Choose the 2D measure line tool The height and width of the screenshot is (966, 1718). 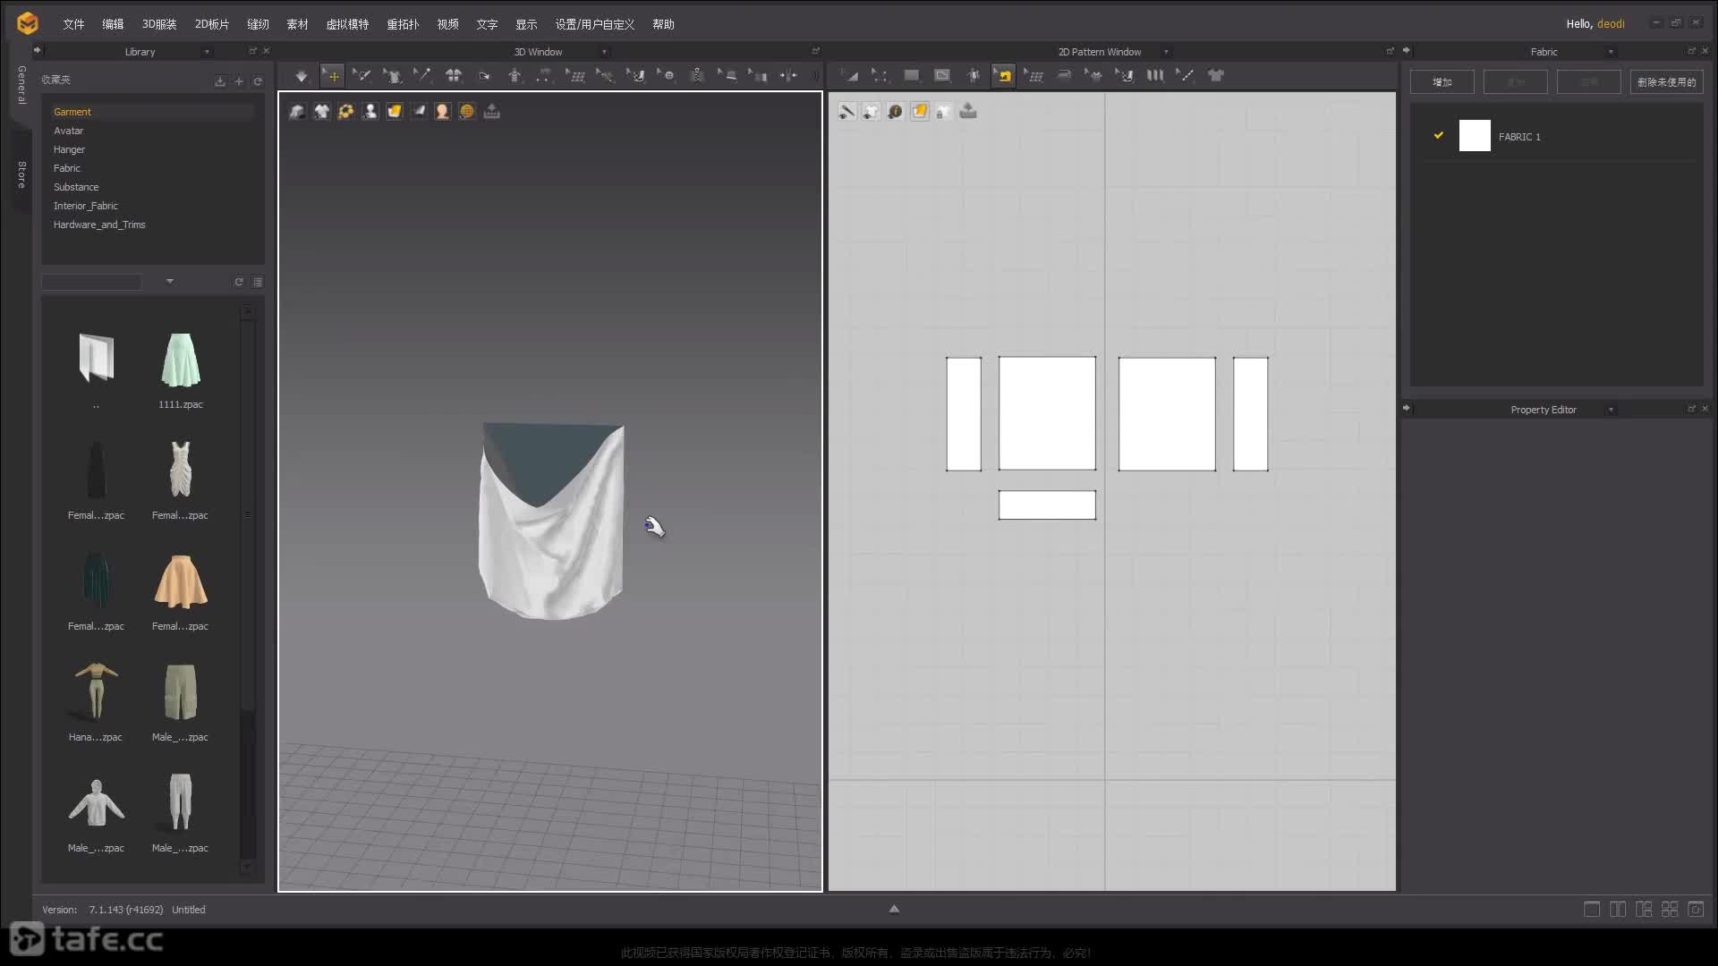(1186, 76)
